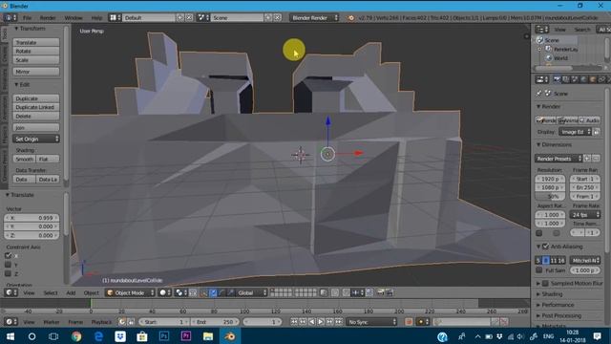611x344 pixels.
Task: Open the Set Origin dropdown
Action: pyautogui.click(x=36, y=139)
